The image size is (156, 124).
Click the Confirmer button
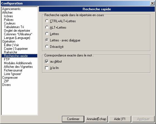pos(73,119)
